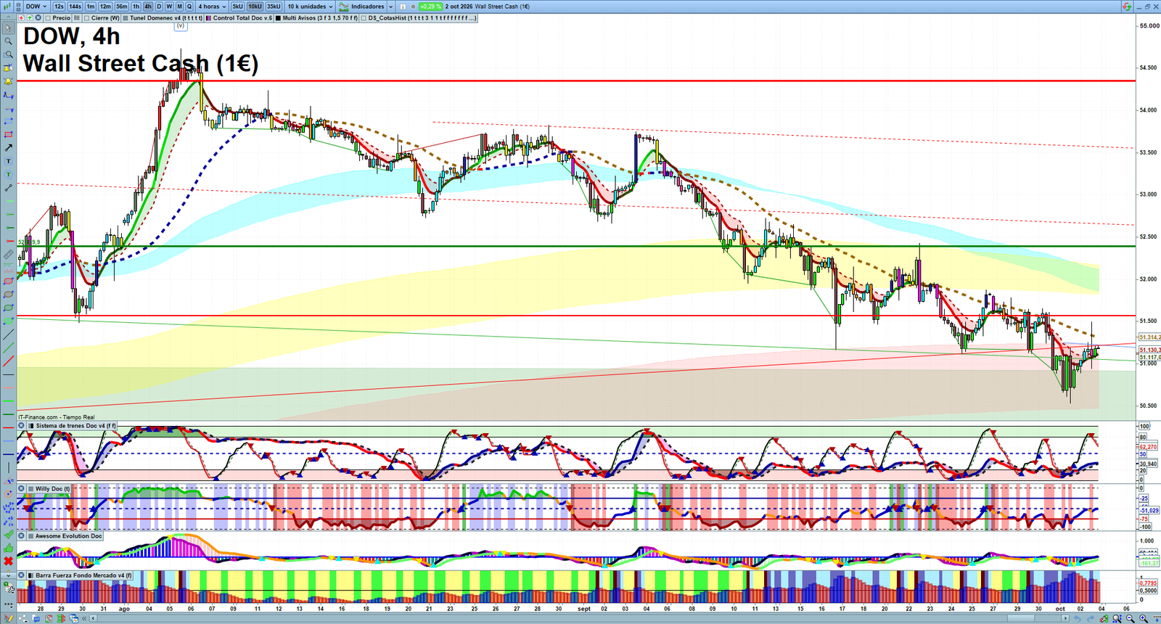This screenshot has width=1161, height=624.
Task: Select the red rectangle drawing tool
Action: (9, 135)
